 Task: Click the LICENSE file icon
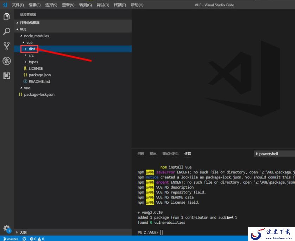(x=25, y=68)
